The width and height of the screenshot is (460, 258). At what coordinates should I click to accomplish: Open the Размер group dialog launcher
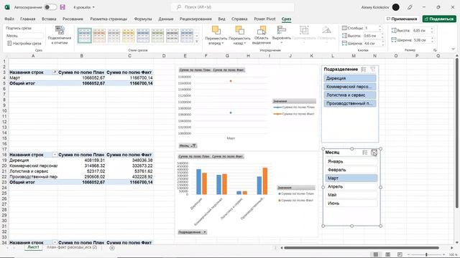[435, 50]
